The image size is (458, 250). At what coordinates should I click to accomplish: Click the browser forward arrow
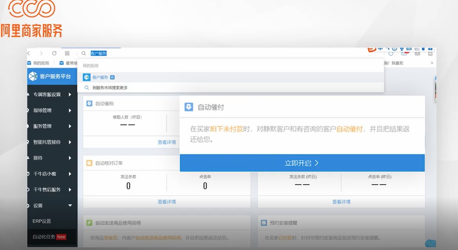41,53
